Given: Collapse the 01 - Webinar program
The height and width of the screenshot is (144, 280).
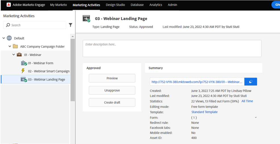Looking at the screenshot, I should [14, 55].
